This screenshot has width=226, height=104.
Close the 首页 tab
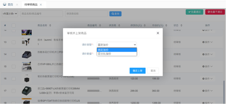[x=17, y=5]
